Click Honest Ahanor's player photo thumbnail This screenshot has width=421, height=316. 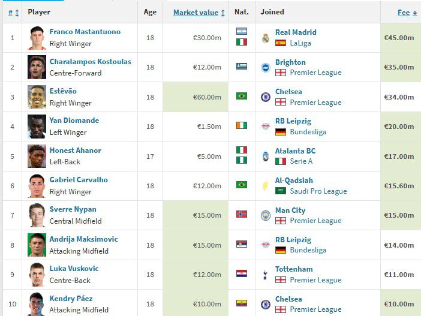pyautogui.click(x=37, y=156)
